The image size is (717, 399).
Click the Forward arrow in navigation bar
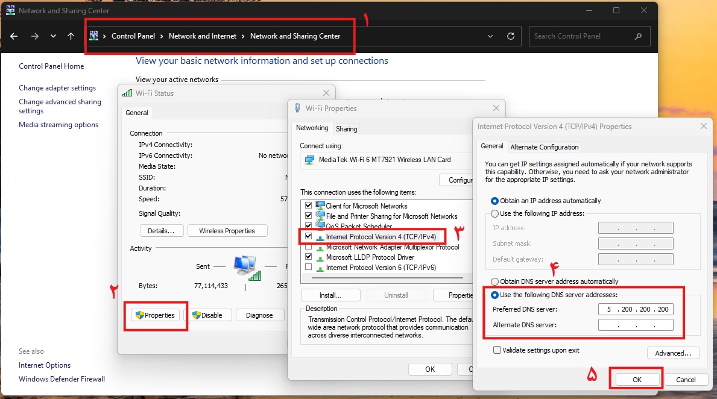pyautogui.click(x=34, y=36)
